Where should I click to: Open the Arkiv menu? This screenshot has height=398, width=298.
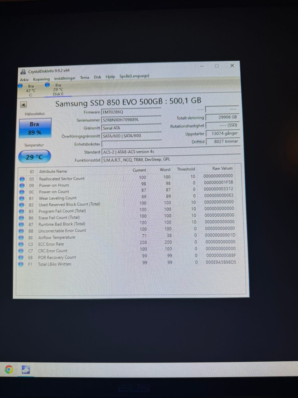(24, 80)
